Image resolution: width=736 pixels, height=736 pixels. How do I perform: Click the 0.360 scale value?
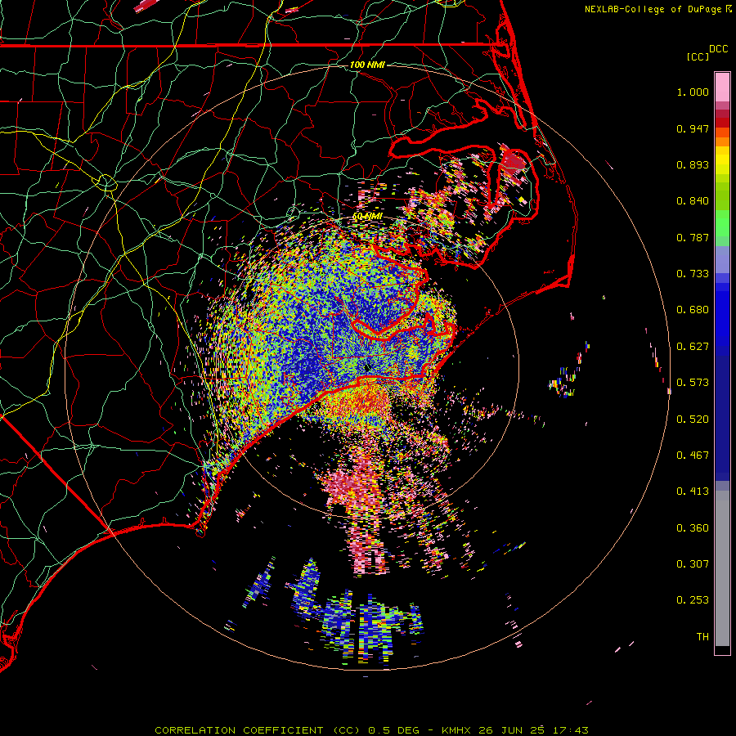click(693, 528)
